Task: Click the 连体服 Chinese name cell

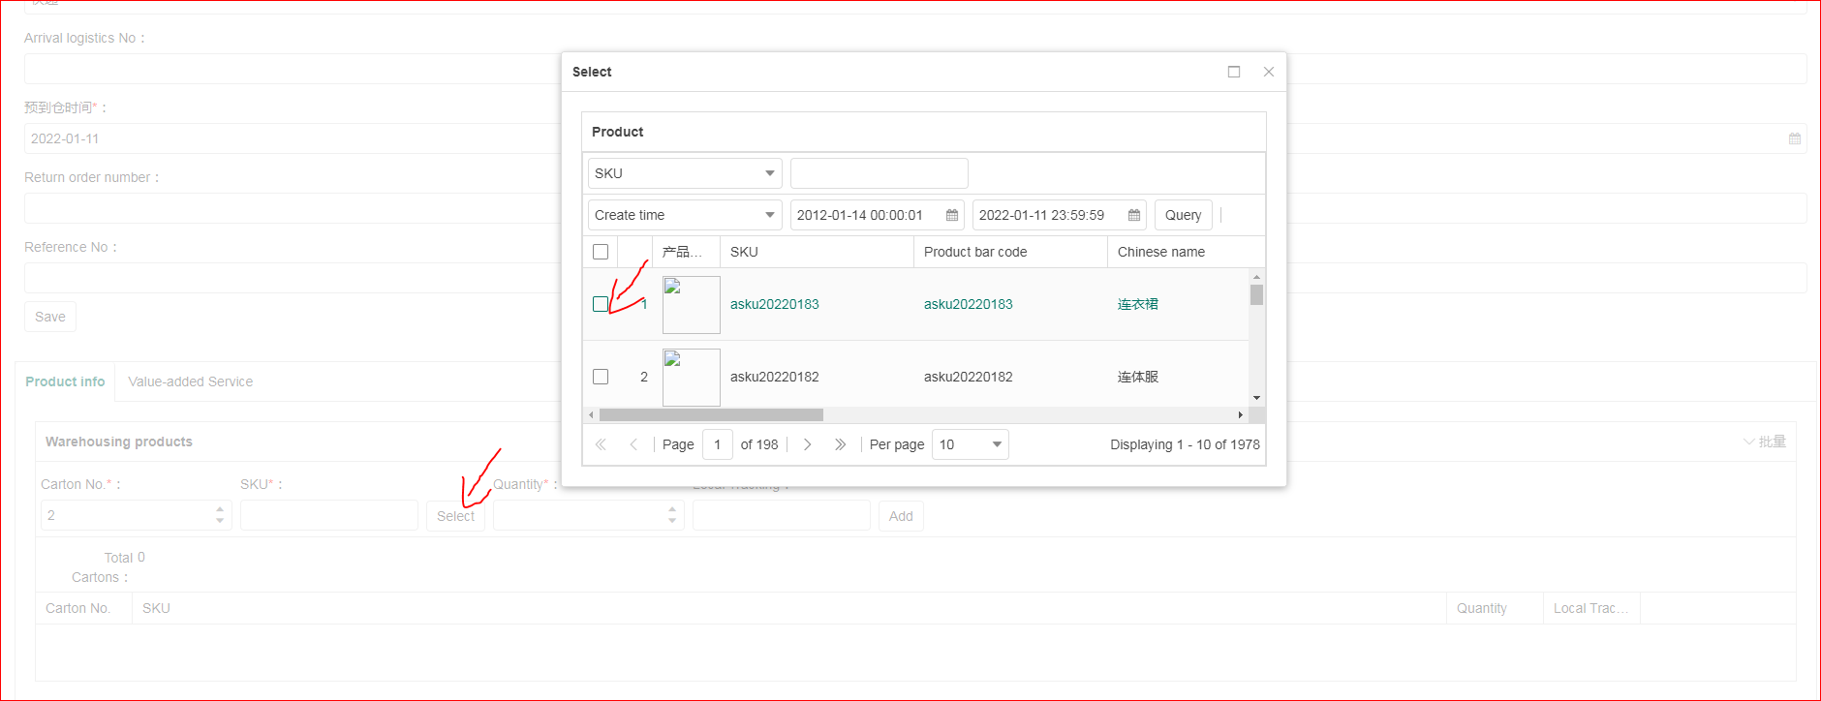Action: pos(1138,377)
